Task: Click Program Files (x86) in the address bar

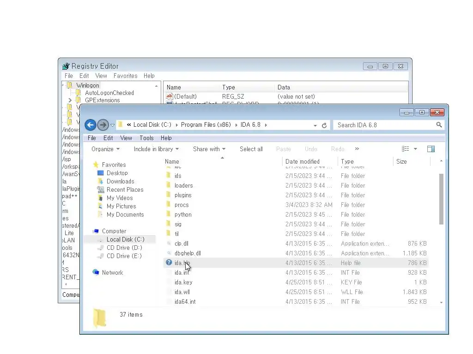Action: coord(206,124)
